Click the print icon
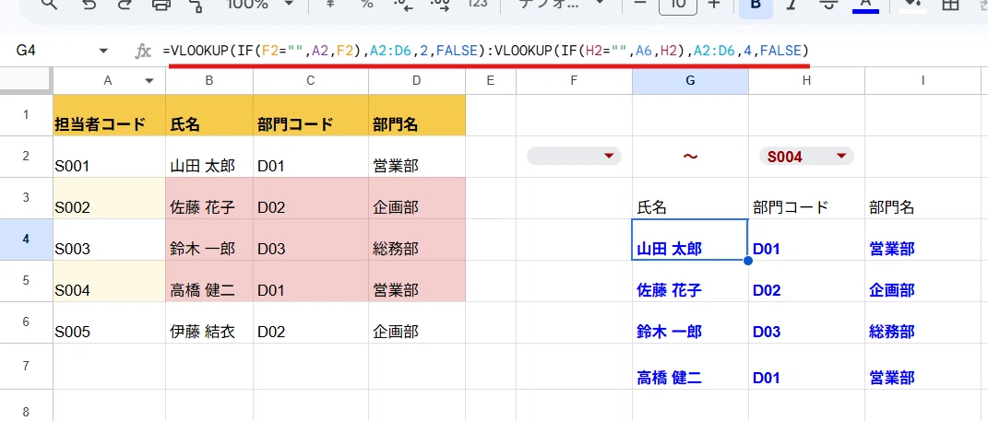 point(161,5)
